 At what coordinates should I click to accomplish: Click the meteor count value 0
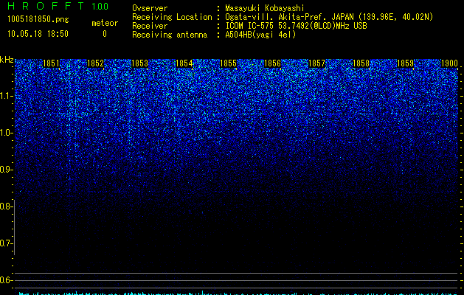point(105,34)
